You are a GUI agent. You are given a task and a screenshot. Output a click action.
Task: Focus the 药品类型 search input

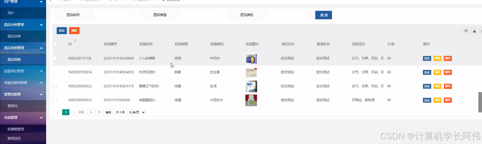point(200,15)
